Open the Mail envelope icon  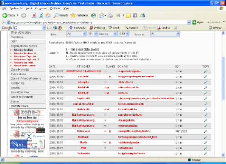point(101,15)
